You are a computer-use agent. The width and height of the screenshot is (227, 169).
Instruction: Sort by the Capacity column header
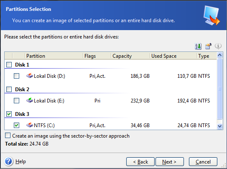click(130, 56)
